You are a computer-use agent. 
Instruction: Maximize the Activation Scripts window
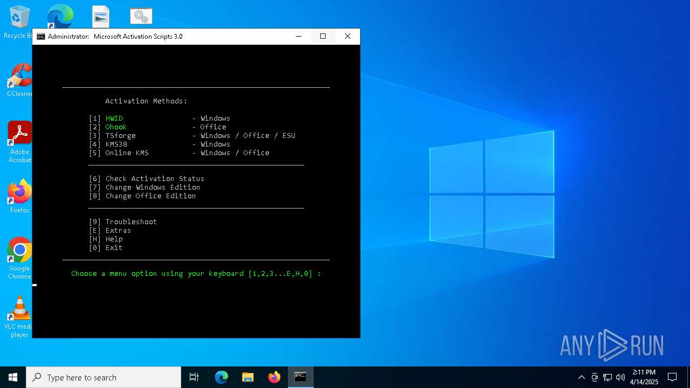point(323,37)
